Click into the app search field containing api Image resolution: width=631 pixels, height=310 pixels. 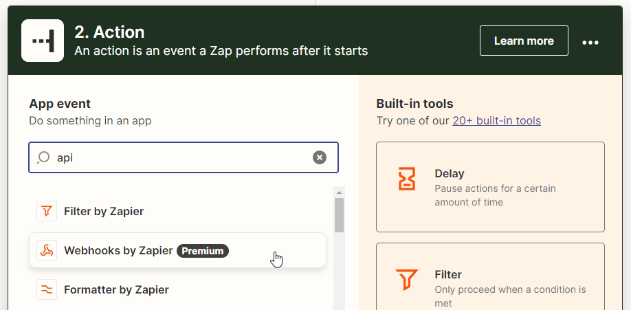184,157
